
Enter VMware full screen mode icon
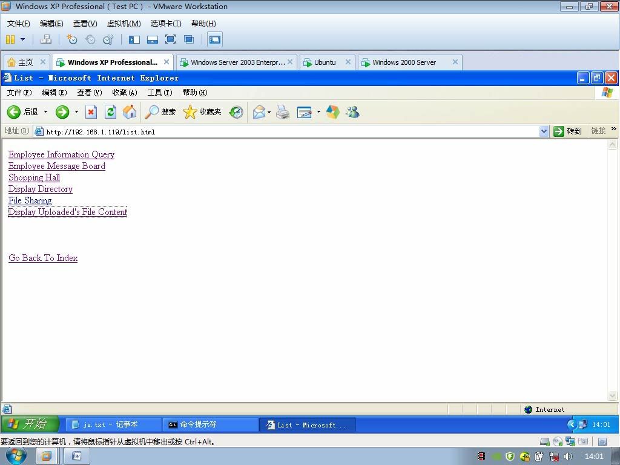click(x=170, y=39)
